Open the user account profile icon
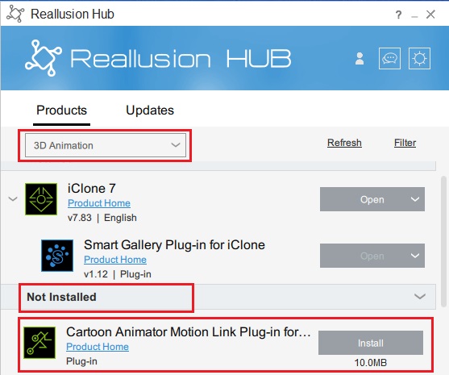449x375 pixels. 360,59
